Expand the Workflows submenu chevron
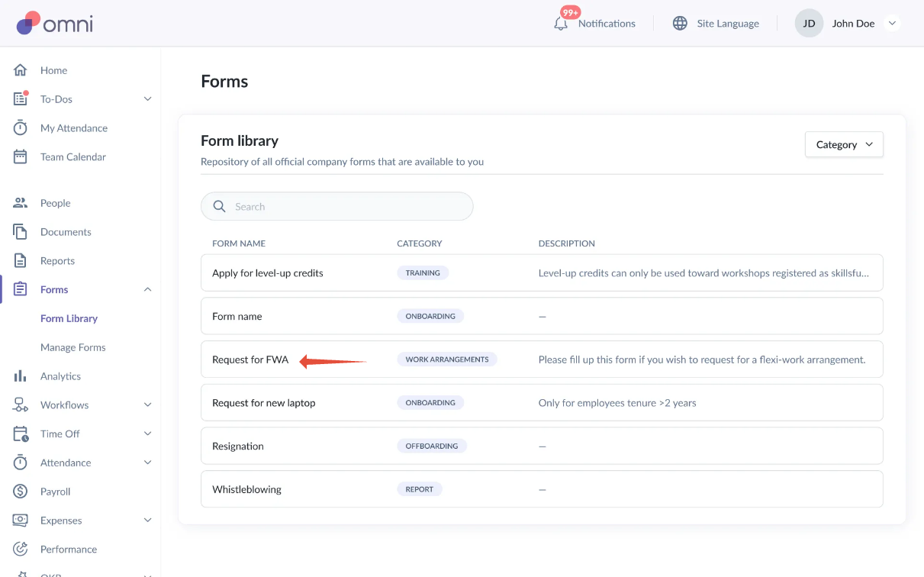 (148, 405)
